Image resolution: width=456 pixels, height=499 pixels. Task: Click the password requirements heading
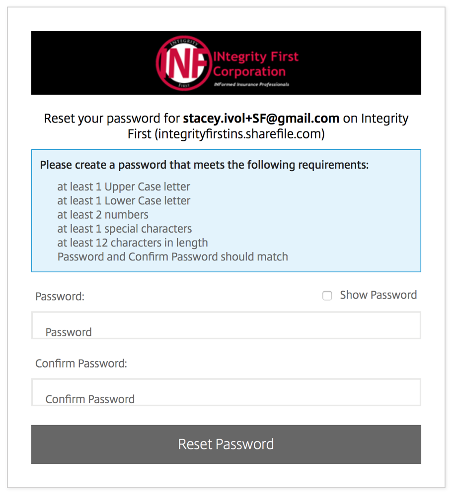point(204,165)
